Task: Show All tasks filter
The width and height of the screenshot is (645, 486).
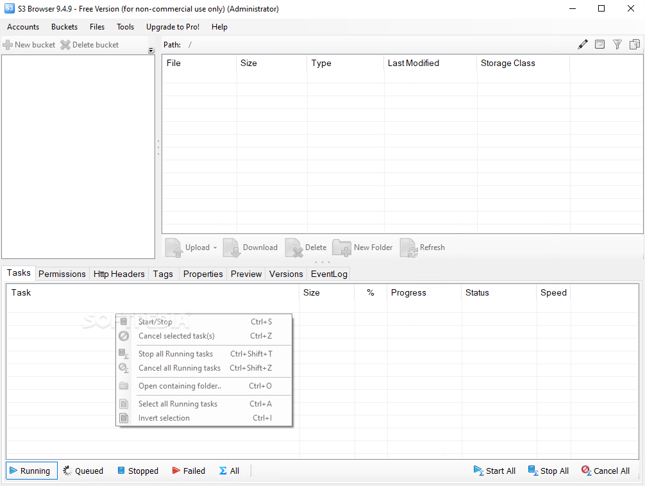Action: (229, 471)
